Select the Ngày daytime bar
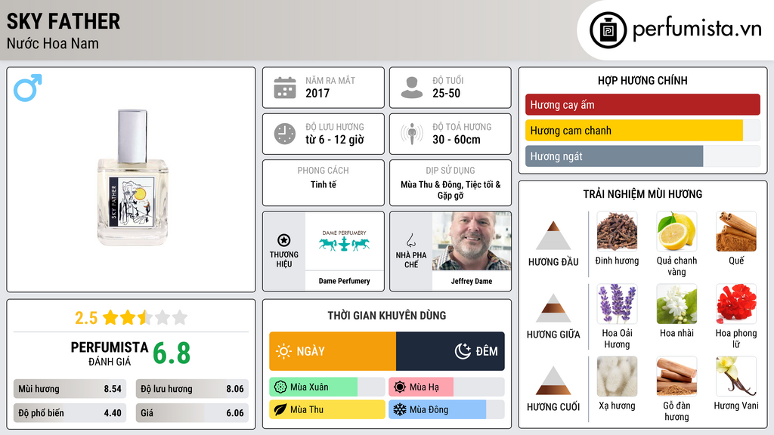The width and height of the screenshot is (774, 435). point(333,351)
